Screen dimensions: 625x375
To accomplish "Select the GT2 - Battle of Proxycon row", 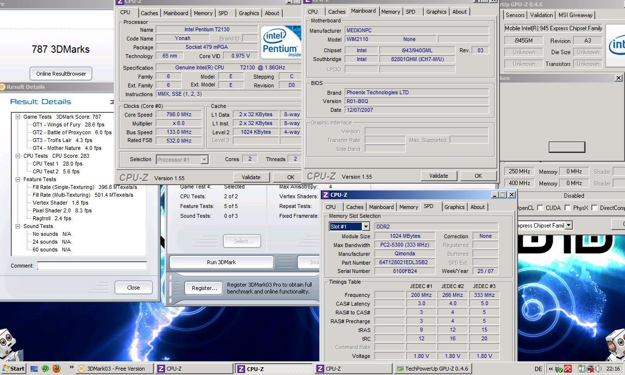I will (x=72, y=132).
